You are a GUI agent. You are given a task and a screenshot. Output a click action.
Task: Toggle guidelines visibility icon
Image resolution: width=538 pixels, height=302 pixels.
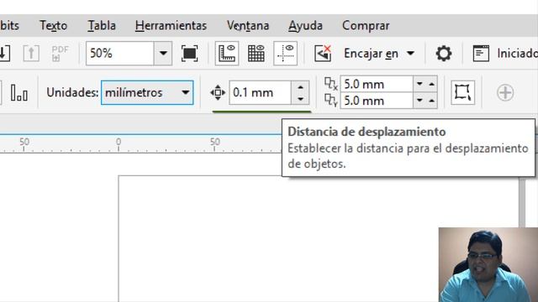(x=285, y=54)
